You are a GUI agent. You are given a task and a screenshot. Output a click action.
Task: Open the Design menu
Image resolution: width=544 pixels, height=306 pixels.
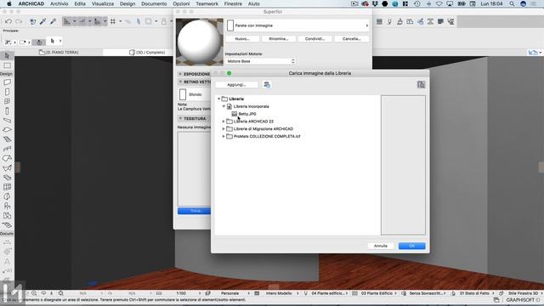(x=127, y=3)
